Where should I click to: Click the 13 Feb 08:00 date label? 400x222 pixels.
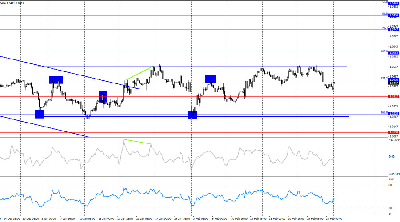click(x=258, y=219)
